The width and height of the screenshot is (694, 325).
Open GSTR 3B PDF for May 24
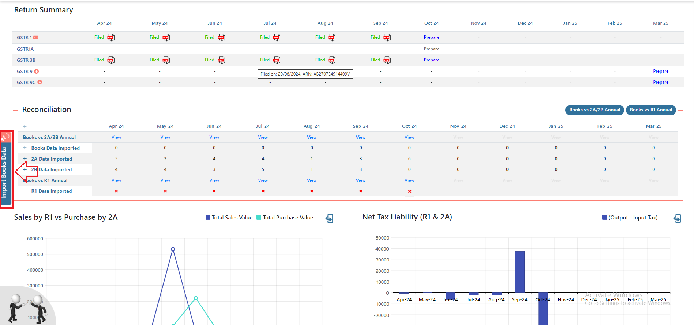pyautogui.click(x=166, y=60)
